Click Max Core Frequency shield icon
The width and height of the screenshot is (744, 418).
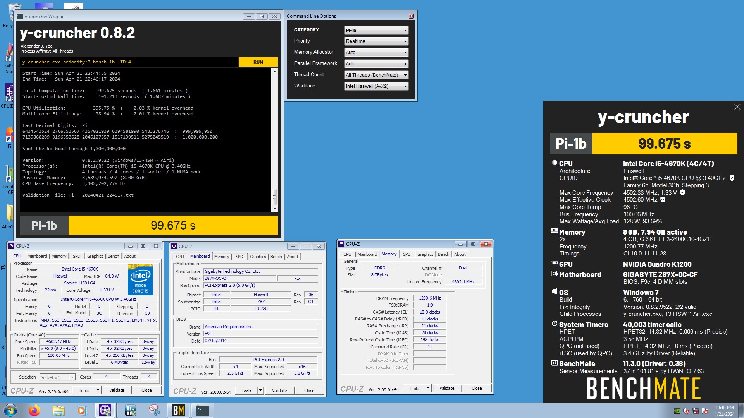[x=683, y=192]
